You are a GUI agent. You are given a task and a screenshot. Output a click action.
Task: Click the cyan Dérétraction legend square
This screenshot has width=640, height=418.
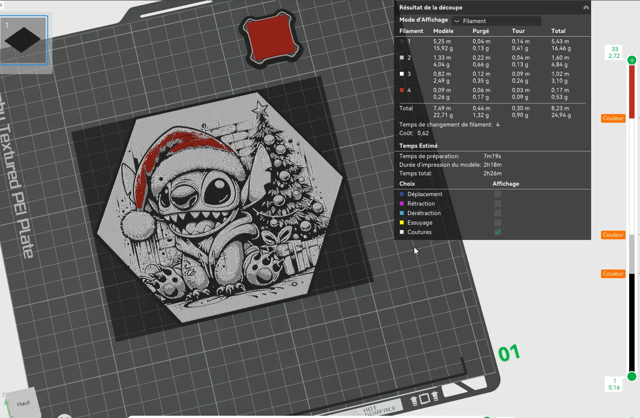pyautogui.click(x=402, y=213)
